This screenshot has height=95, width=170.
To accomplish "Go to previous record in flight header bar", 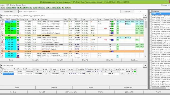I will [1, 16].
